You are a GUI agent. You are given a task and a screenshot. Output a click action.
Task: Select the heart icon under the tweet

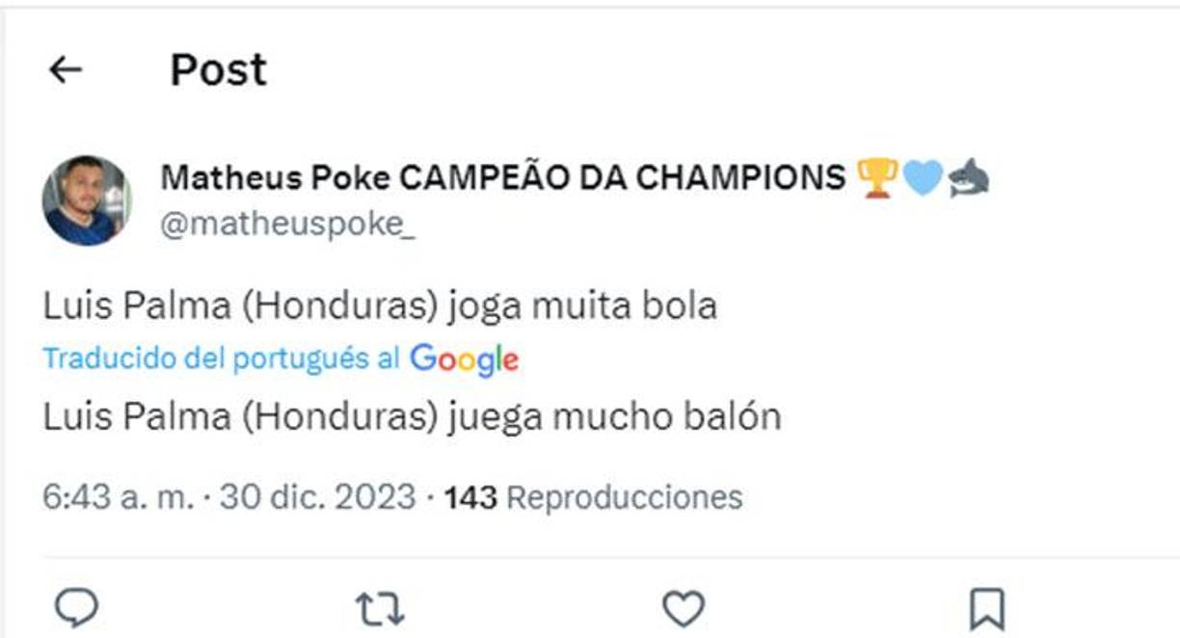pos(684,606)
